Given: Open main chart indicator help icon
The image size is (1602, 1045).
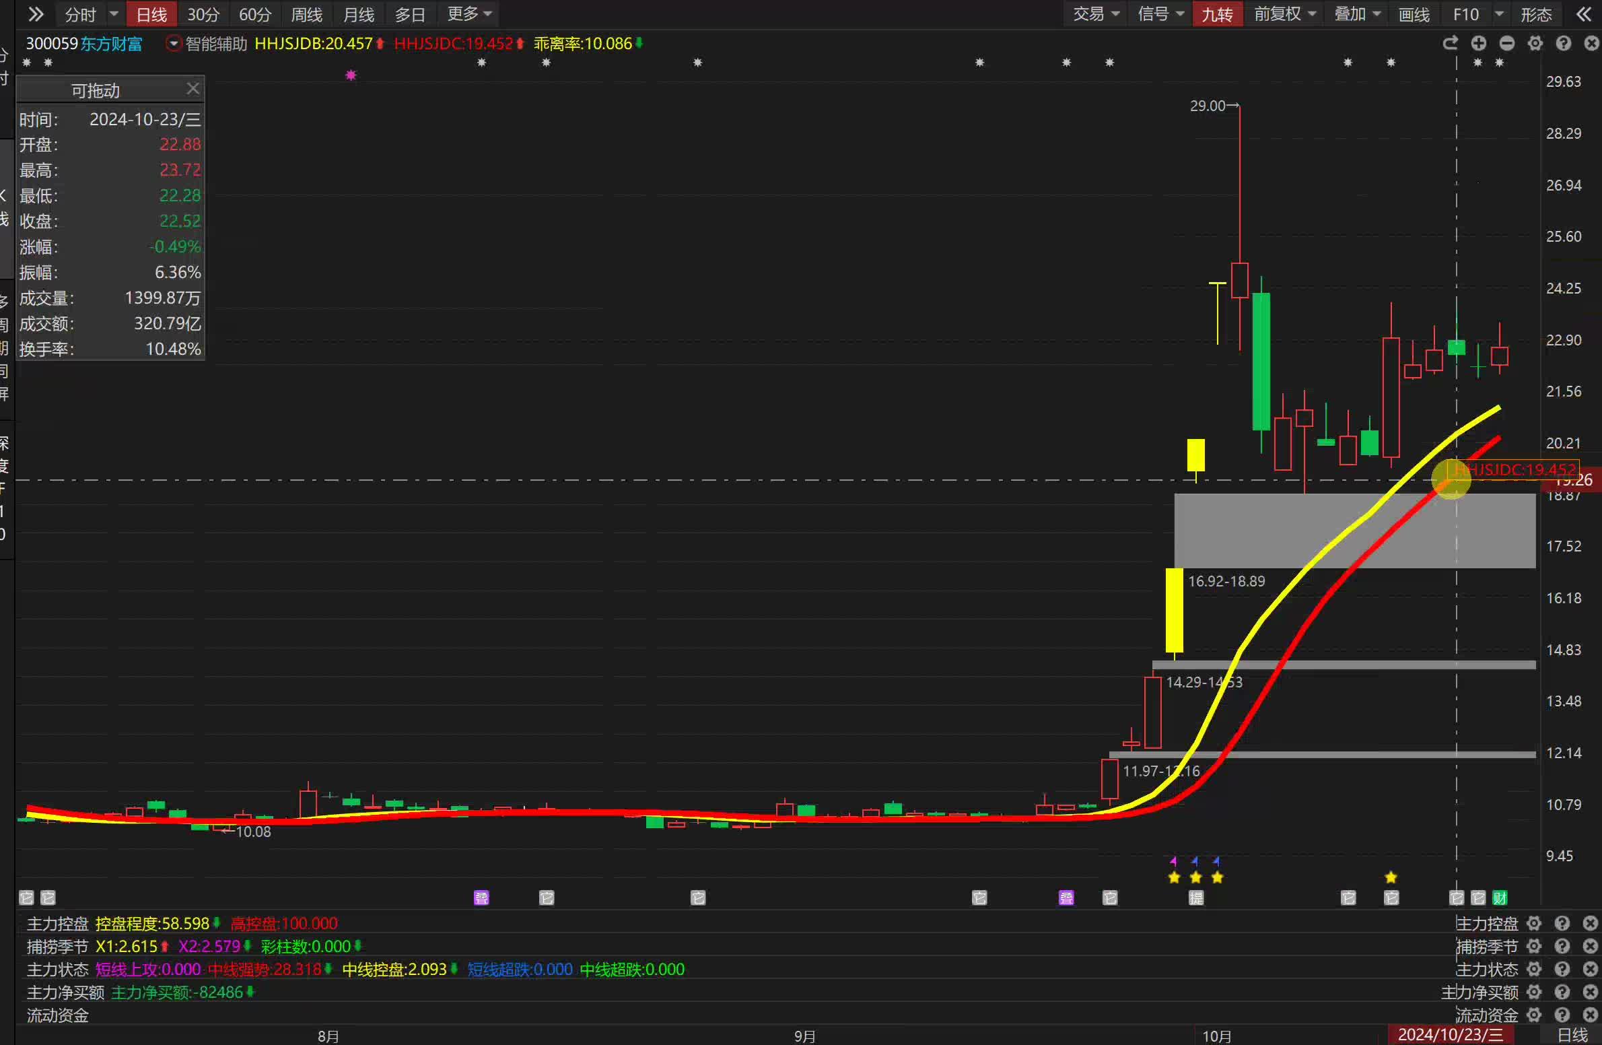Looking at the screenshot, I should (1564, 44).
